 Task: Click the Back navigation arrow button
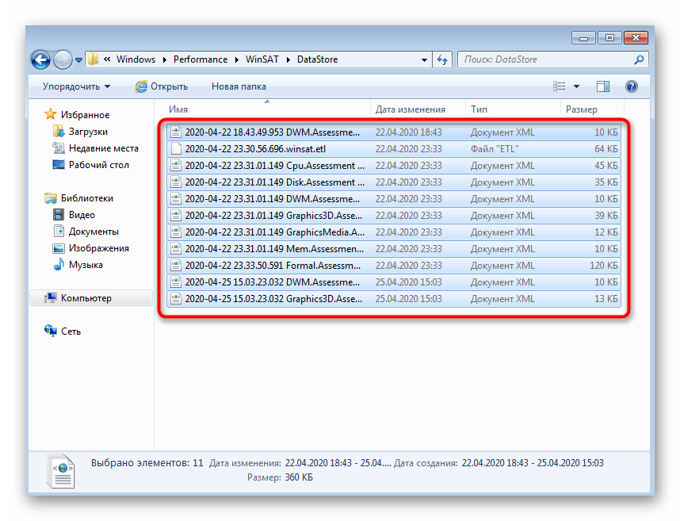[41, 59]
